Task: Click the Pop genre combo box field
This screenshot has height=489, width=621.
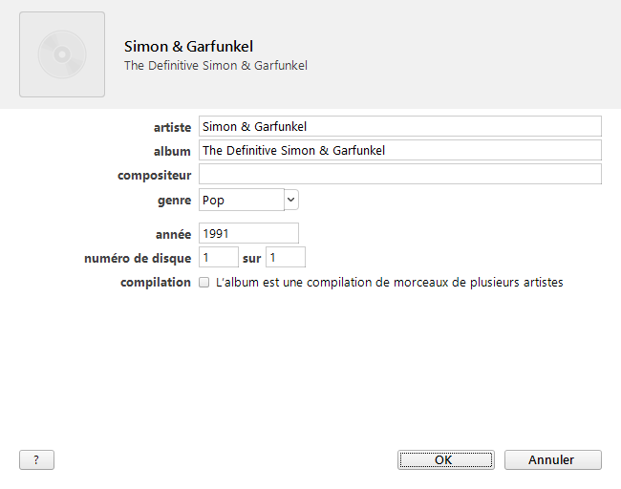Action: [241, 200]
